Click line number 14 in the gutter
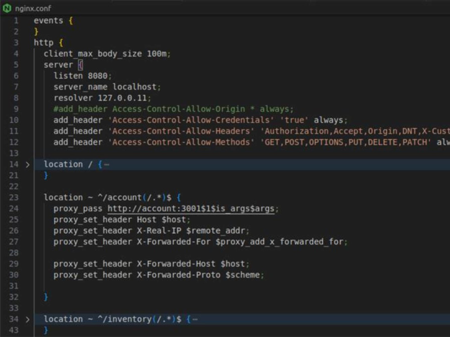 13,164
